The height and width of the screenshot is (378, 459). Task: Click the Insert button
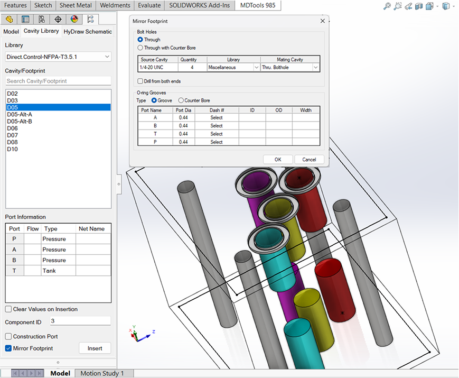(x=95, y=348)
